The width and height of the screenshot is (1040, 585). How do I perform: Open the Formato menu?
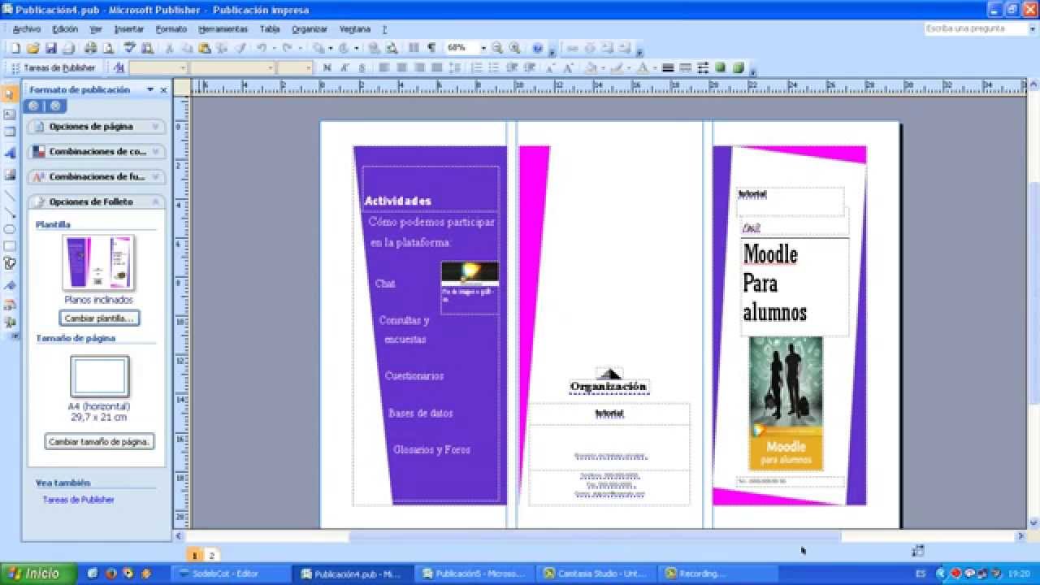171,29
